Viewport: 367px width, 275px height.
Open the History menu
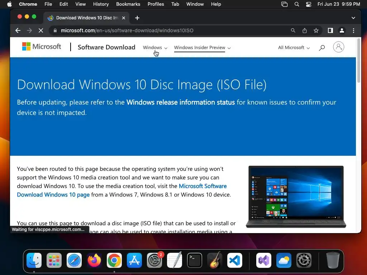point(101,4)
